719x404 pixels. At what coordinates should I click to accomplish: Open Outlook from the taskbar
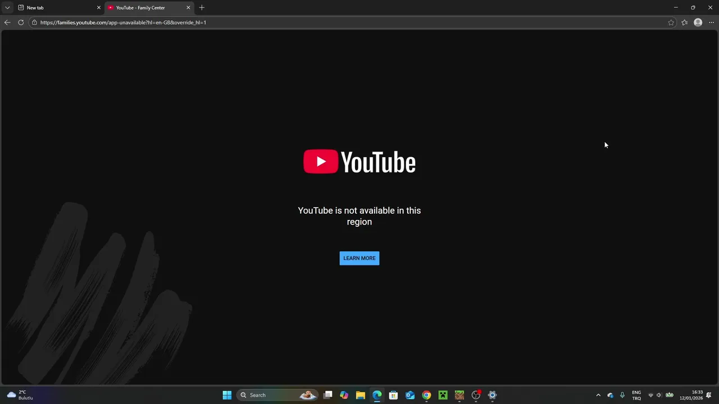point(410,395)
